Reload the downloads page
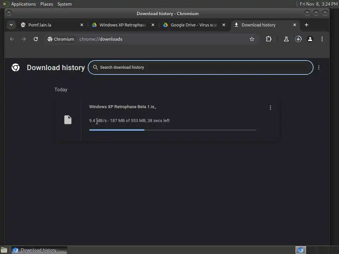Viewport: 339px width, 254px height. click(36, 39)
